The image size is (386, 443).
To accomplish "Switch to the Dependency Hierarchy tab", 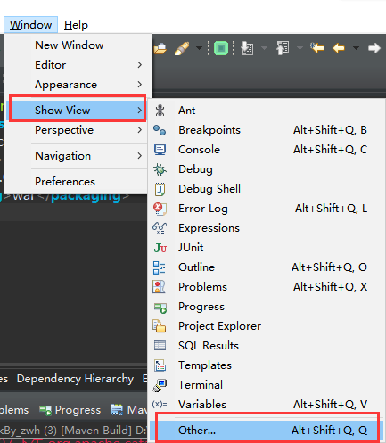I will tap(75, 379).
